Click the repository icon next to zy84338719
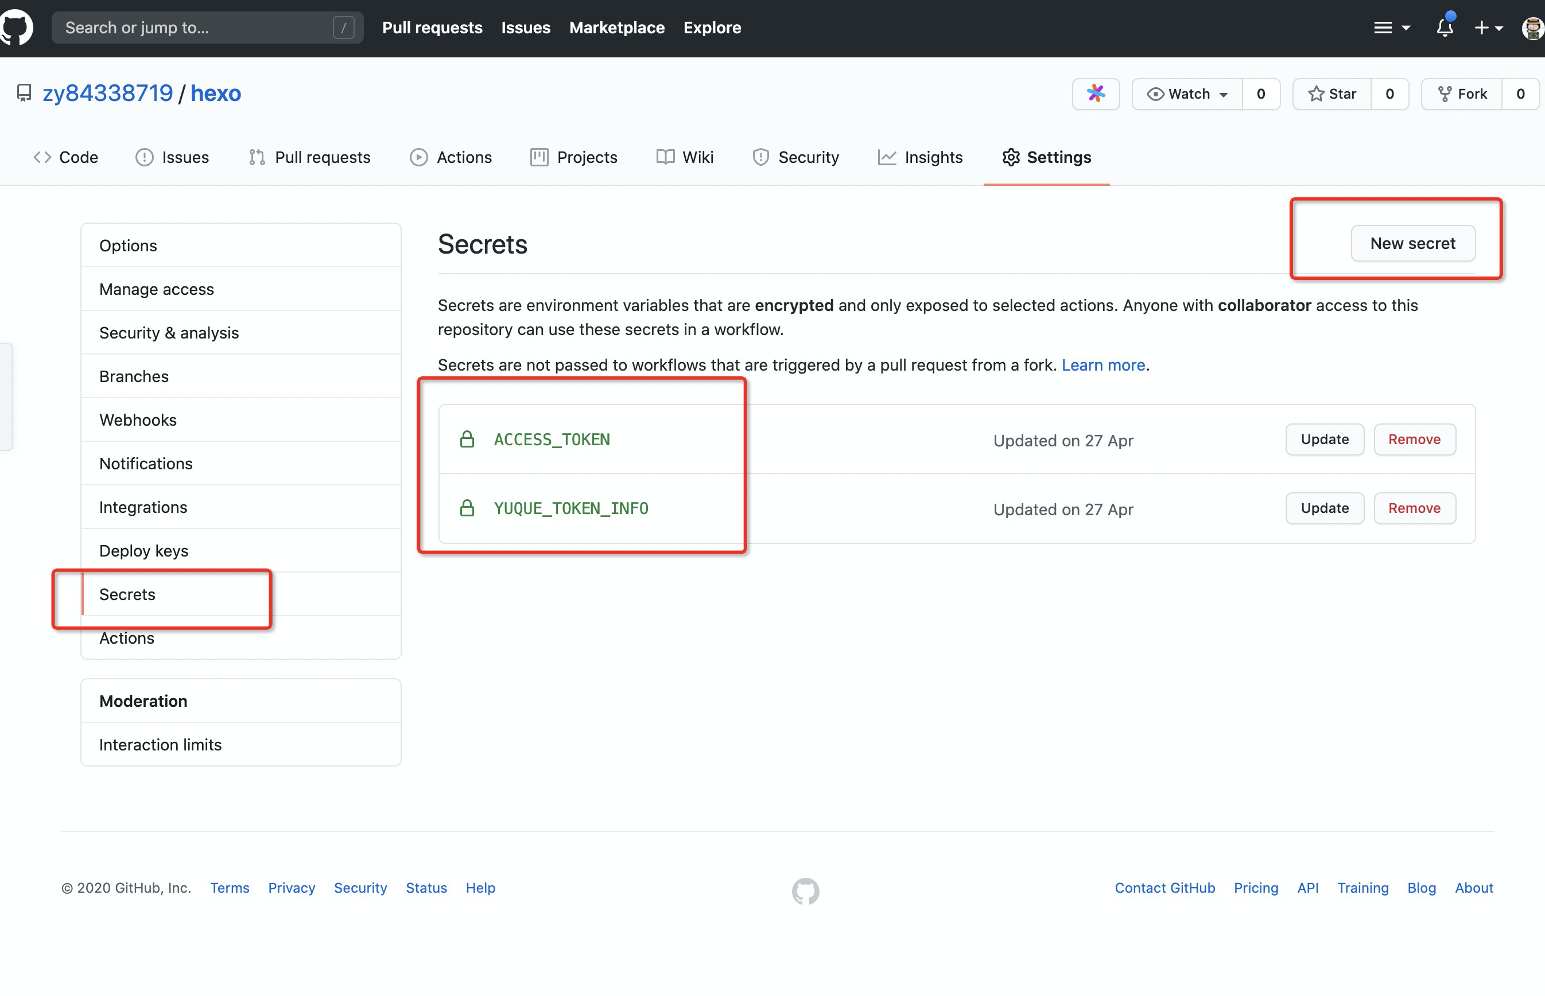The height and width of the screenshot is (996, 1545). pos(24,94)
